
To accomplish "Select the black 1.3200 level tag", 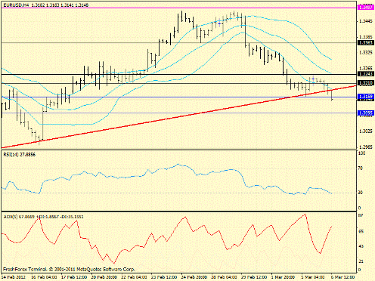I will [366, 83].
